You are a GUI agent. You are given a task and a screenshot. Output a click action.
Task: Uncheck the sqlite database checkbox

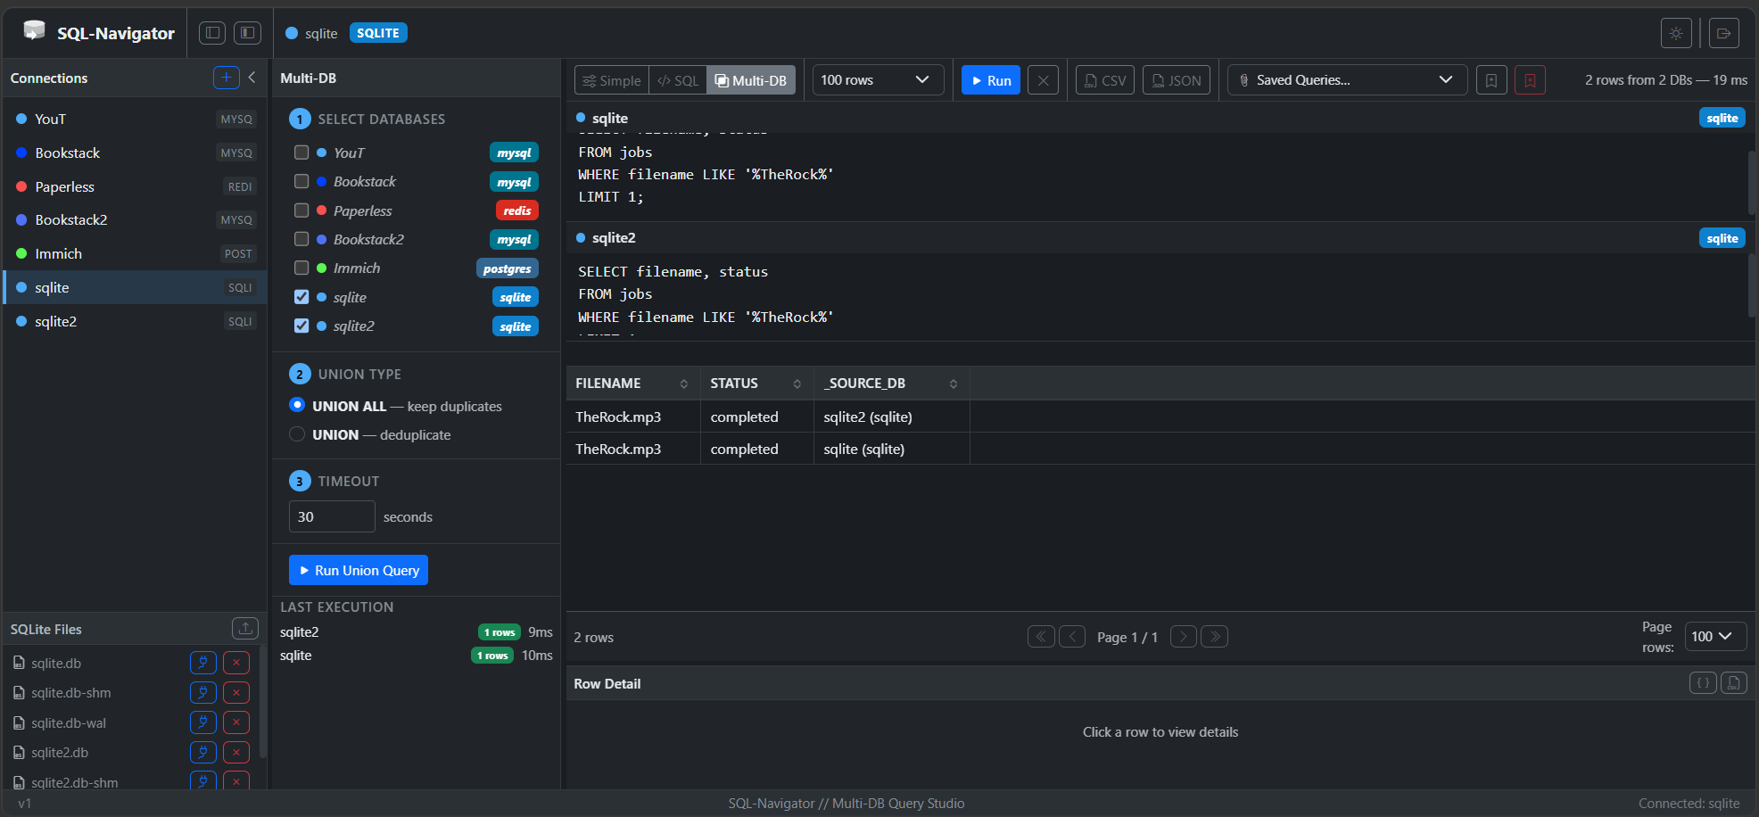301,297
